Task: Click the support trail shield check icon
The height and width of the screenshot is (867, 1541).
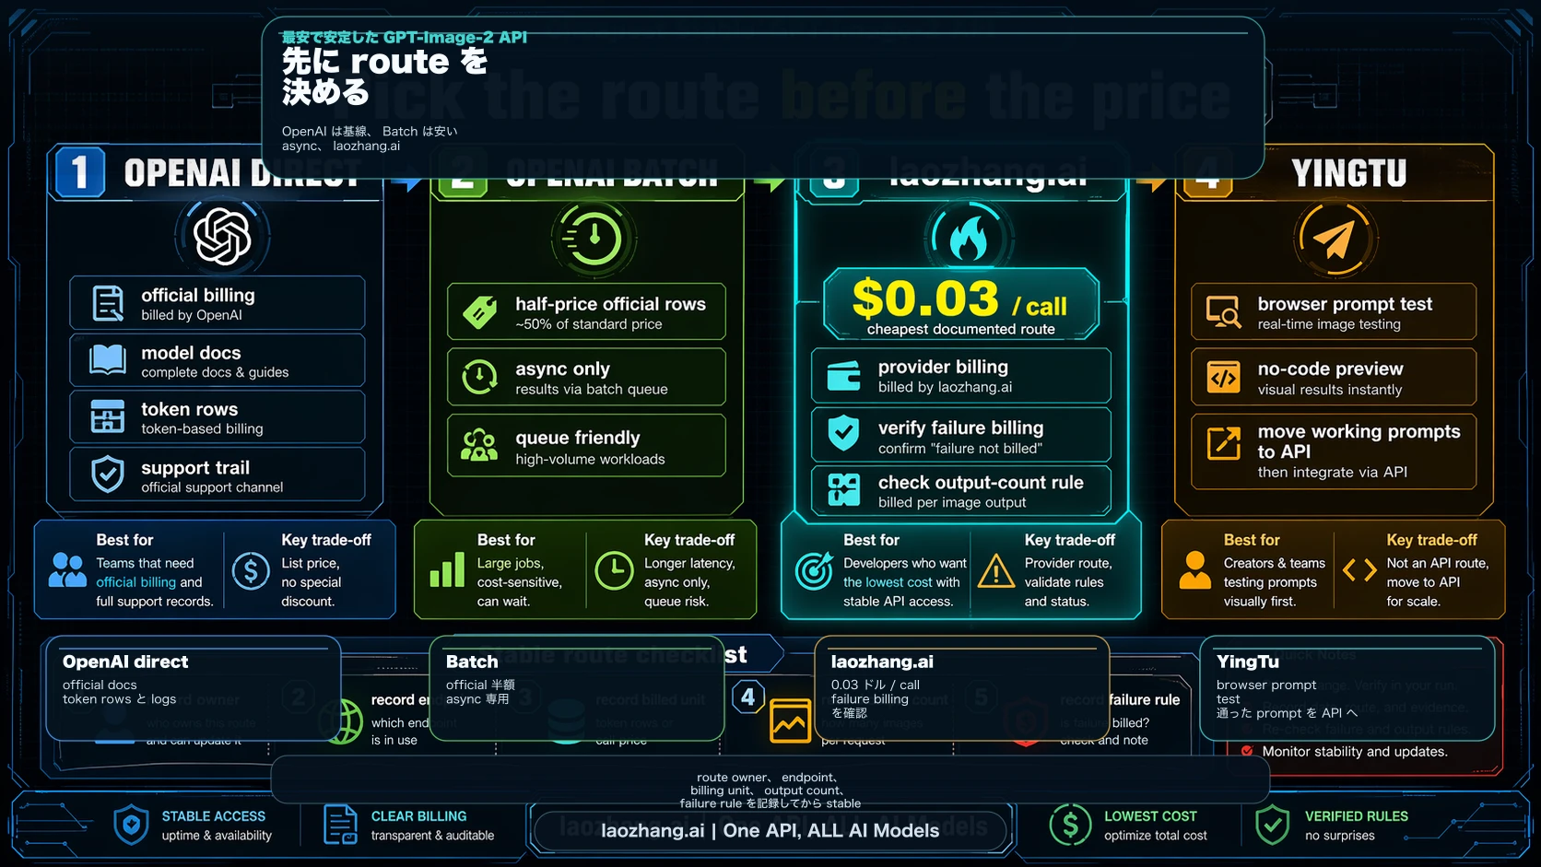Action: pos(108,475)
